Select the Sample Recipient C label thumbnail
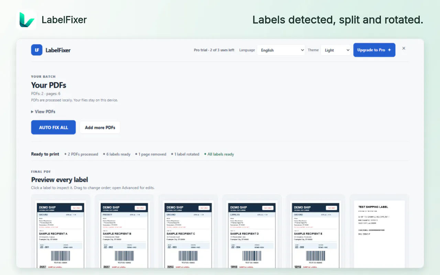Viewport: 440px width, 275px height. (x=188, y=231)
